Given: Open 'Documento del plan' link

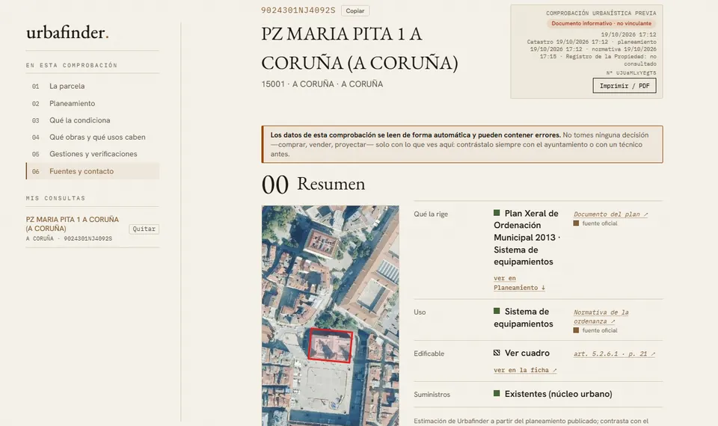Looking at the screenshot, I should (610, 214).
